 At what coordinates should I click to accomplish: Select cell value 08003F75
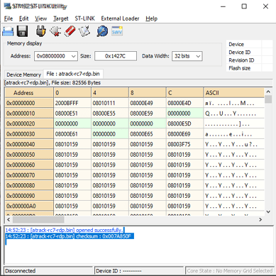pos(185,144)
